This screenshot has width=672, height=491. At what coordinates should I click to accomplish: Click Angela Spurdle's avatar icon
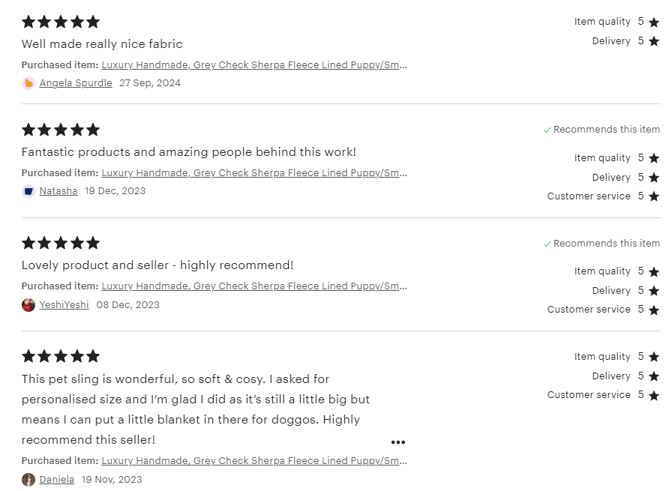28,83
